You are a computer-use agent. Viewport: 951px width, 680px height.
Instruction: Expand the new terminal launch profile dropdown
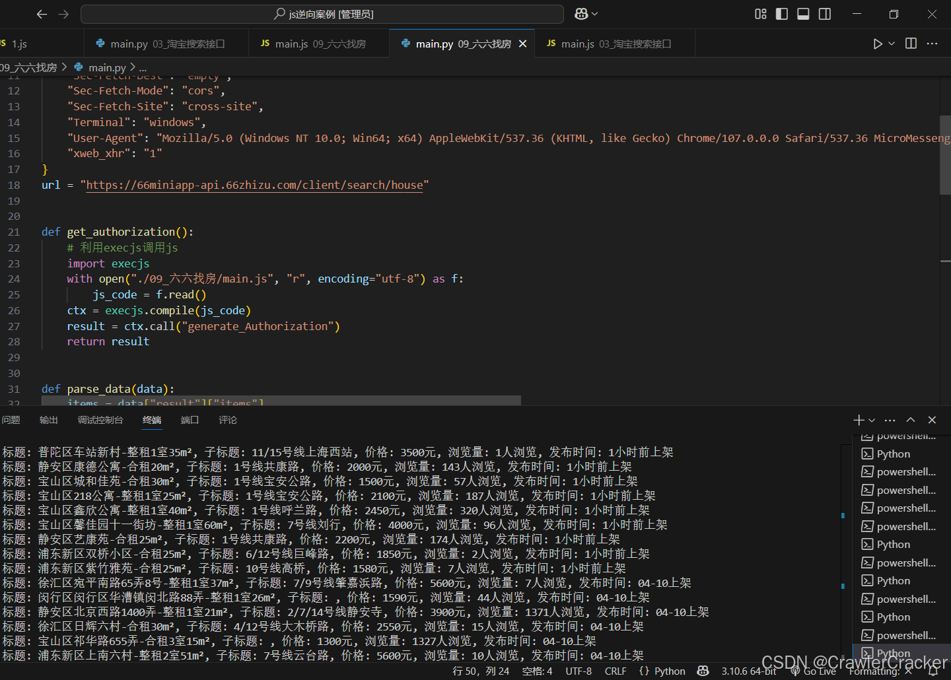point(872,420)
